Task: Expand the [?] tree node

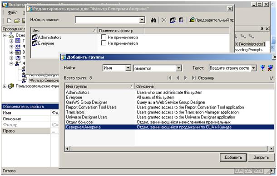Action: coord(11,58)
